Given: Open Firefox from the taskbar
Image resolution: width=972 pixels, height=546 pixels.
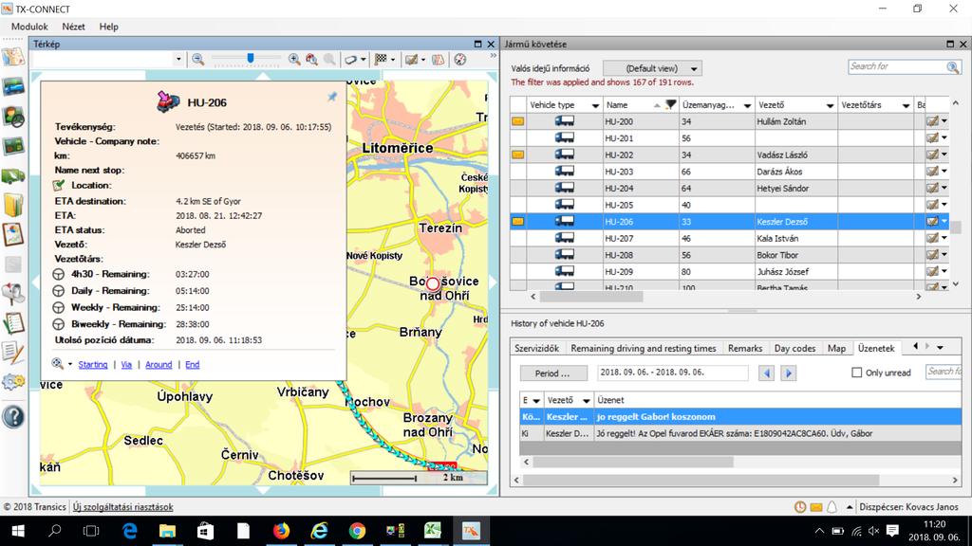Looking at the screenshot, I should click(x=281, y=531).
